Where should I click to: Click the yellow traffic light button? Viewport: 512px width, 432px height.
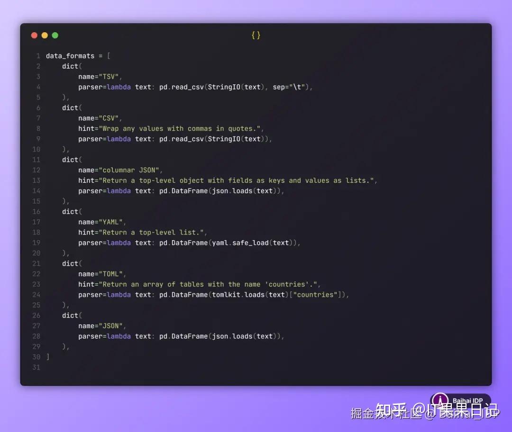[x=45, y=35]
